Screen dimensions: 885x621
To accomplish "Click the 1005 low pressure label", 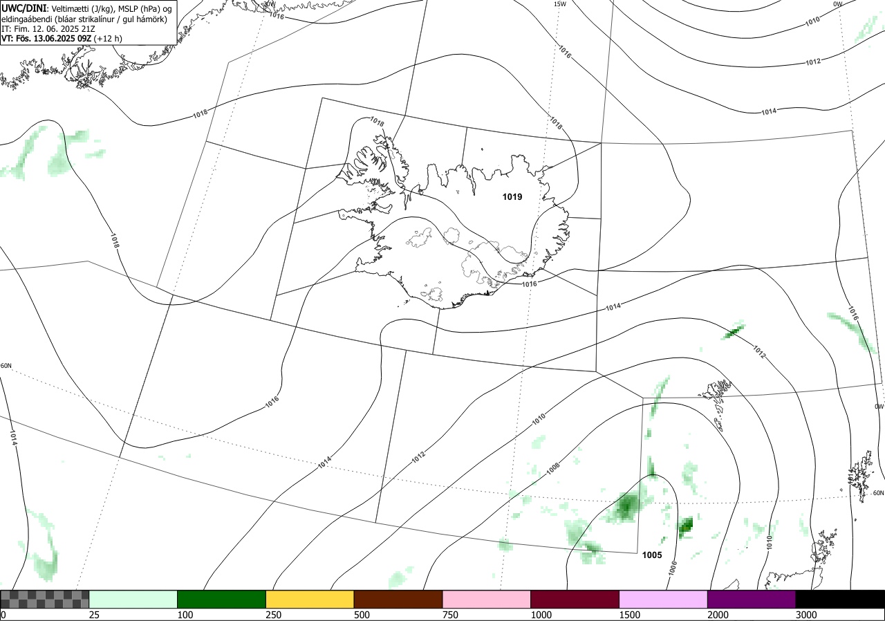I will click(x=652, y=555).
